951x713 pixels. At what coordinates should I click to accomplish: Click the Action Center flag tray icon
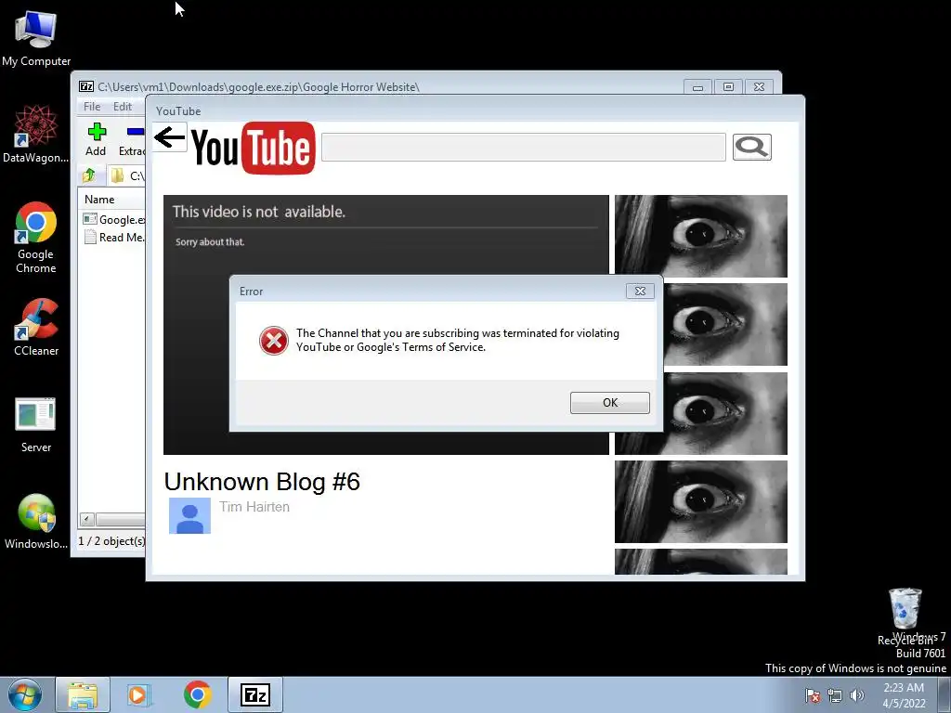pos(812,695)
